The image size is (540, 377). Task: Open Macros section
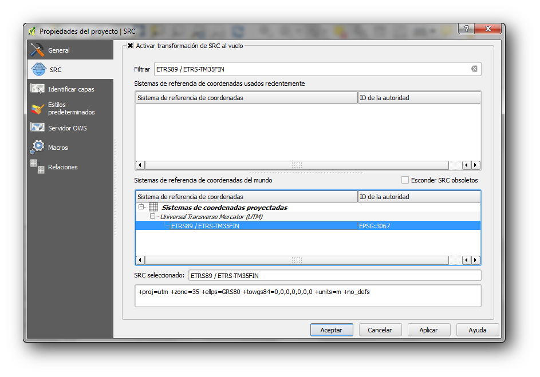(70, 147)
